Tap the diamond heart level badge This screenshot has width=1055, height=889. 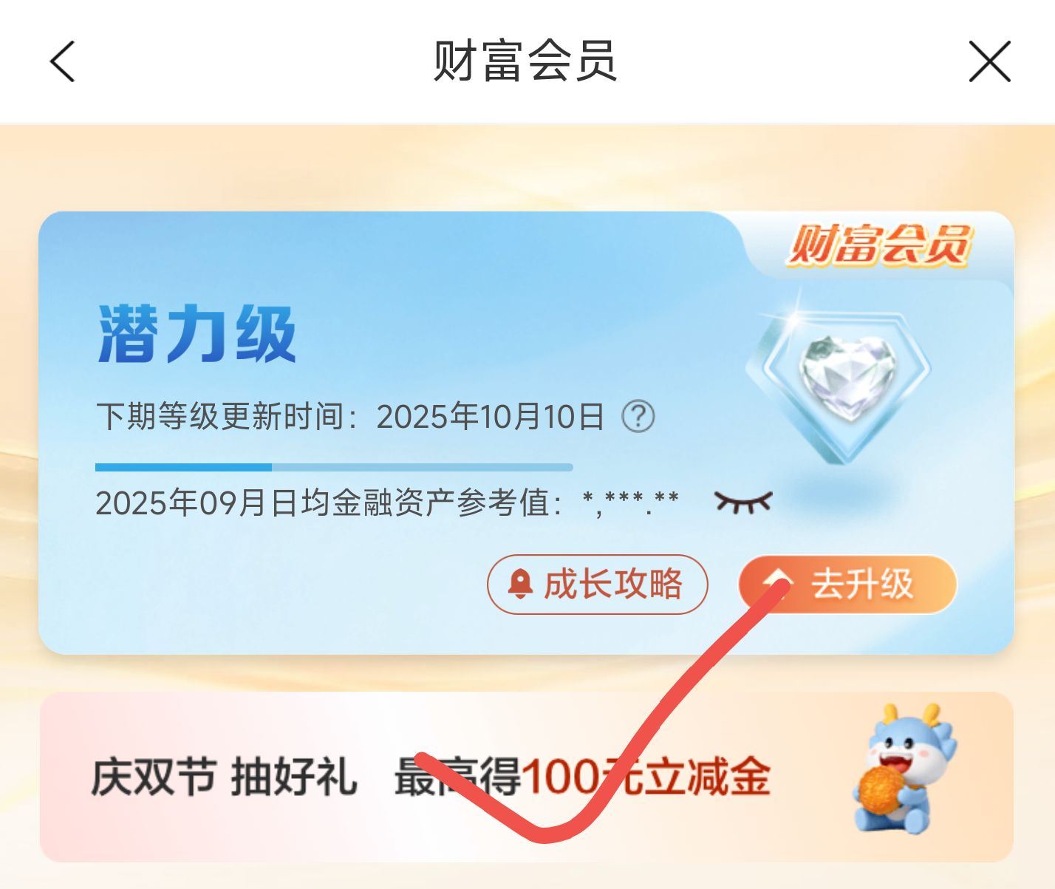(841, 379)
